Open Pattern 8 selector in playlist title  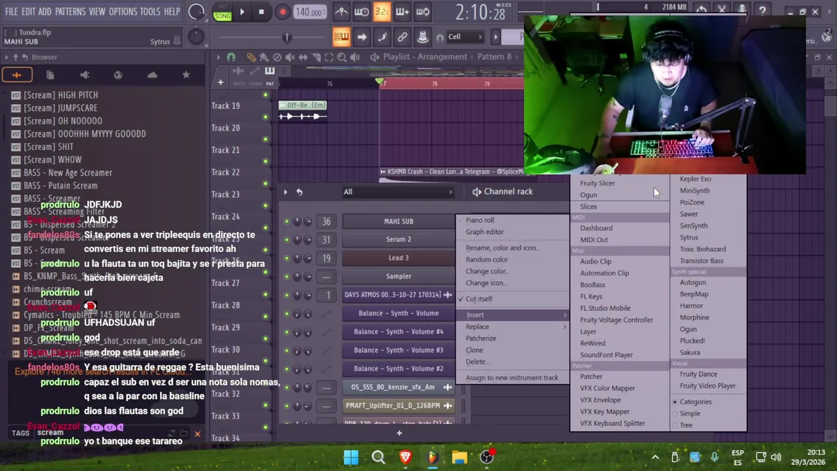(494, 57)
